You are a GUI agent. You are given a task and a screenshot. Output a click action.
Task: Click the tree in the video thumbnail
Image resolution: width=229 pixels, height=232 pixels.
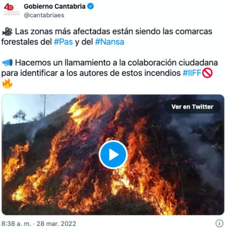click(x=20, y=116)
